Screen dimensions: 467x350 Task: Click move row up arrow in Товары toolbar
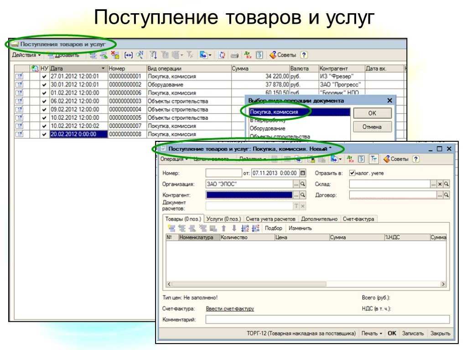(223, 228)
